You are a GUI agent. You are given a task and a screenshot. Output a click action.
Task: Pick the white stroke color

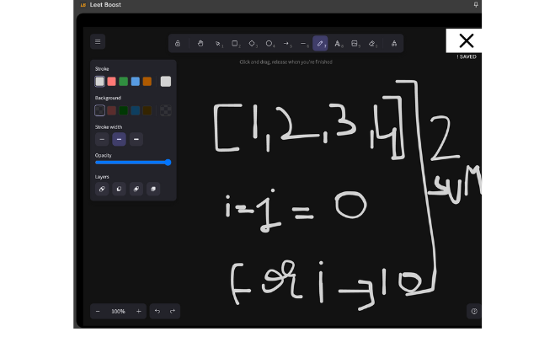[x=99, y=82]
